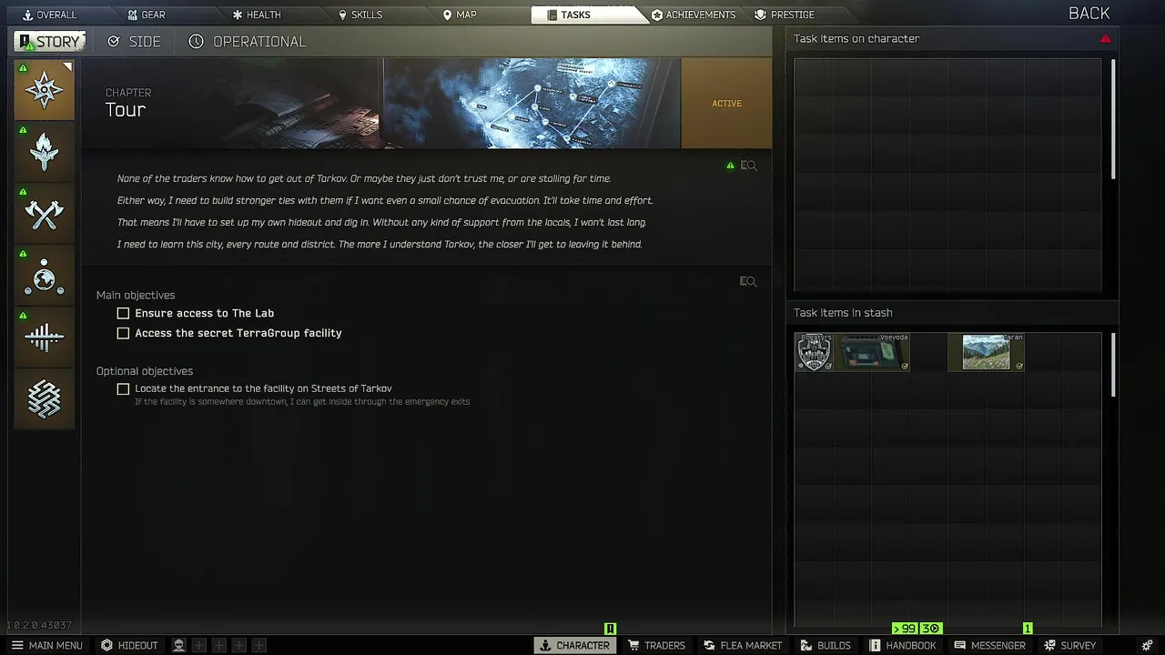Click the player avatar icon beside Hideout
The height and width of the screenshot is (655, 1165).
[179, 646]
